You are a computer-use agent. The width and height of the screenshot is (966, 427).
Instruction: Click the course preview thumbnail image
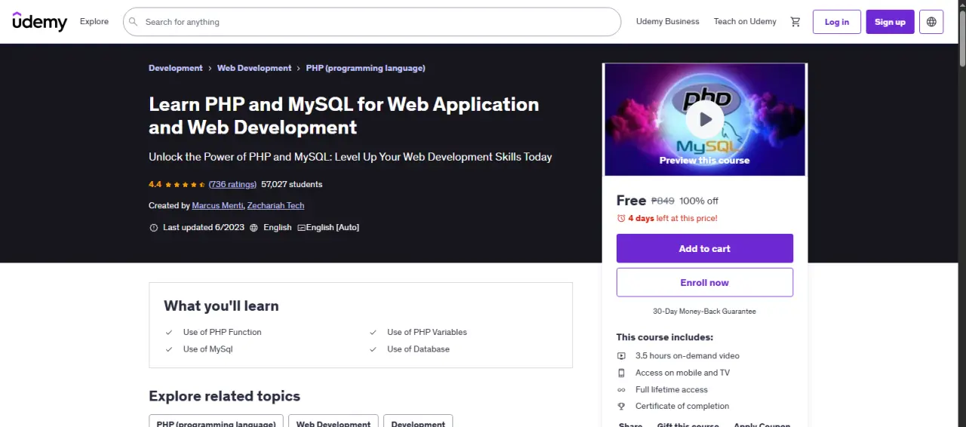(705, 119)
